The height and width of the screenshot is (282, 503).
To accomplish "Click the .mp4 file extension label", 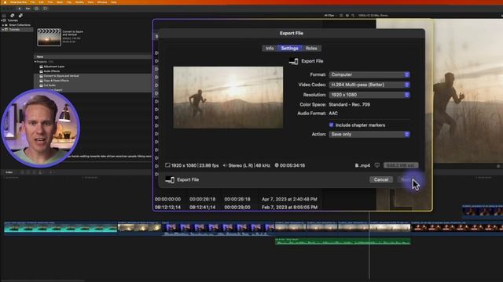I will 362,165.
